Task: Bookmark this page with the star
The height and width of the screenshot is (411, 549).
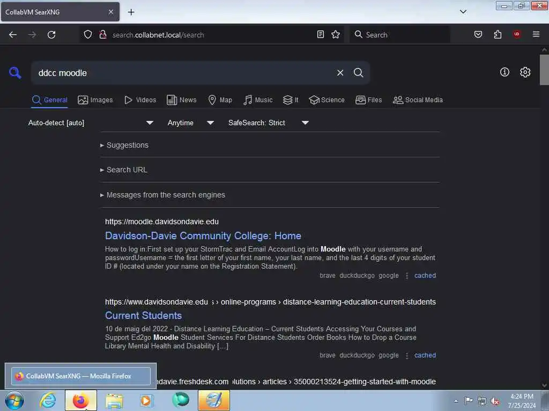Action: click(336, 34)
